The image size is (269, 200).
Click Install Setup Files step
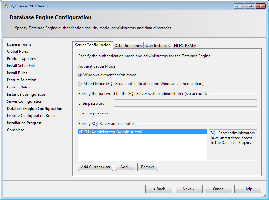(22, 66)
